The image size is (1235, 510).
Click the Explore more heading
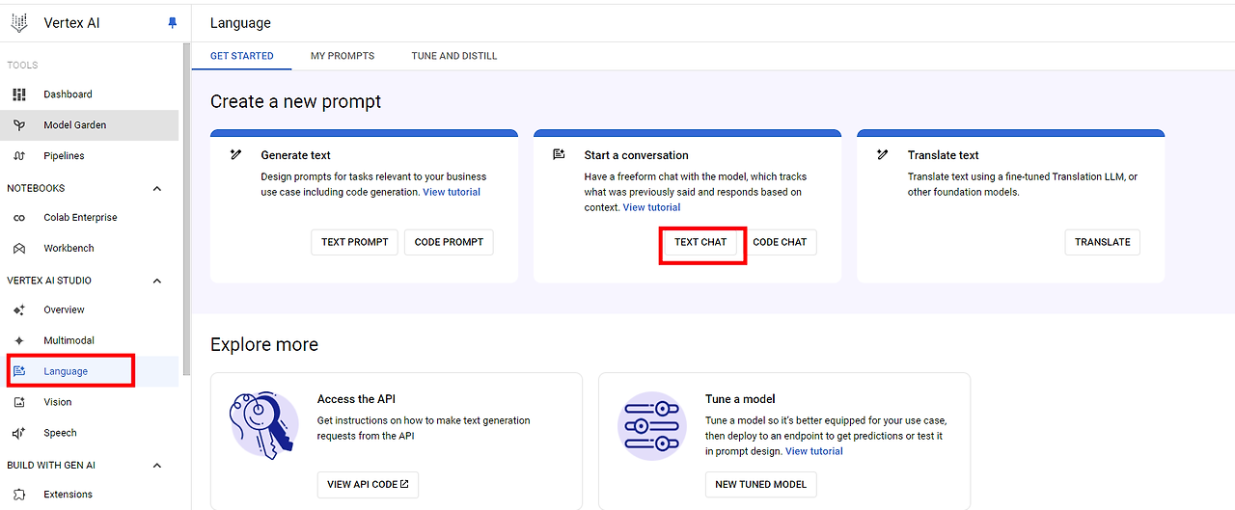264,344
